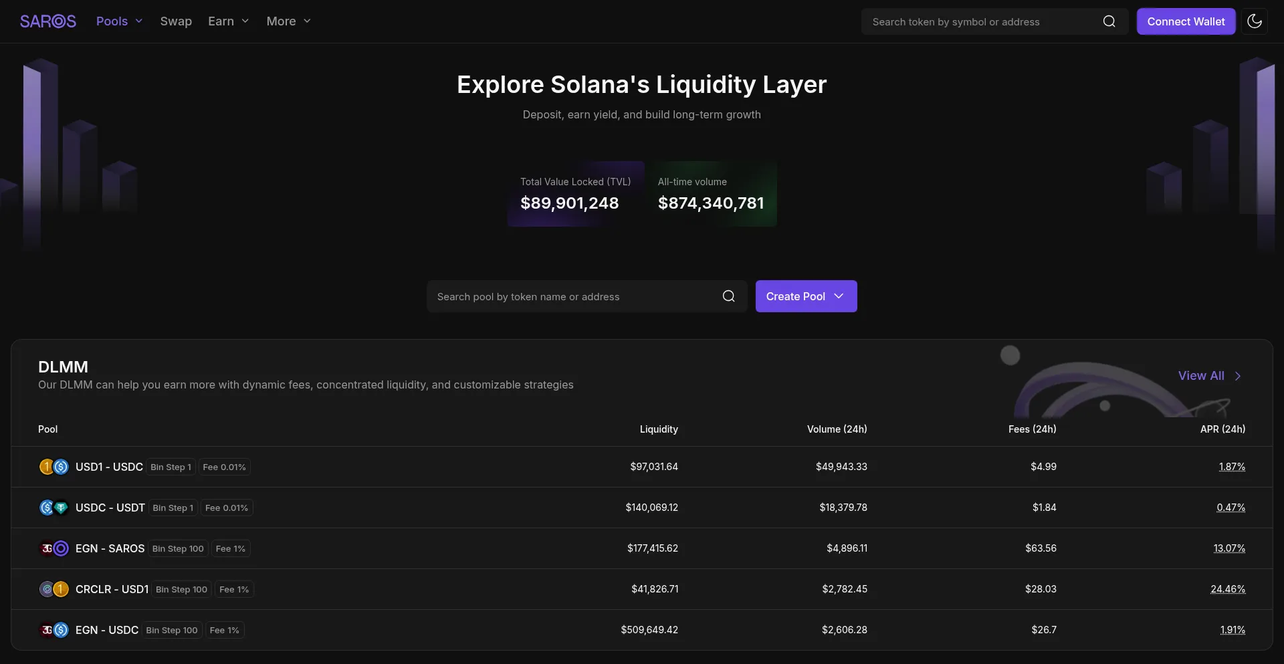Toggle dark mode with the moon icon
This screenshot has width=1284, height=664.
point(1254,21)
